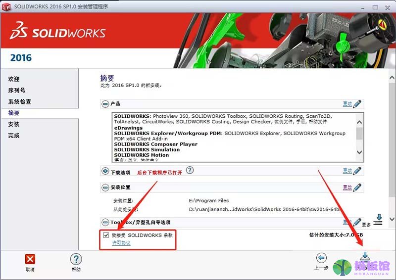The height and width of the screenshot is (280, 396).
Task: Click SOLIDWORKS Composer Player in product list
Action: click(156, 144)
